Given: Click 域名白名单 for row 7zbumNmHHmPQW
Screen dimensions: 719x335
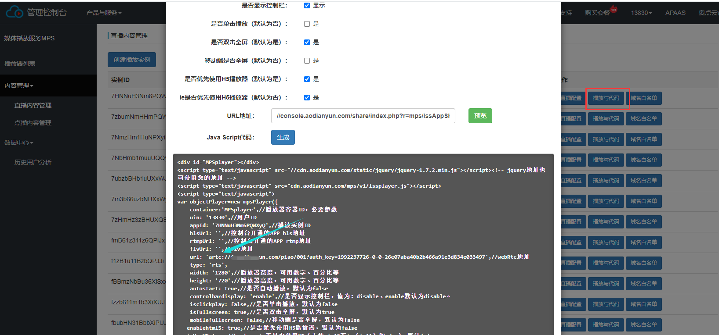Looking at the screenshot, I should (644, 119).
